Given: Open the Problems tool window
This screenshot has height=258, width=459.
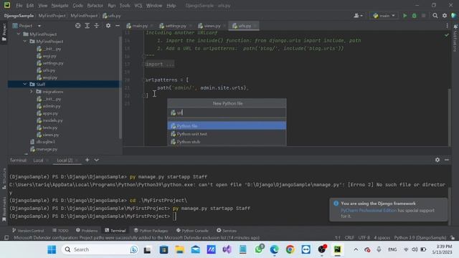Looking at the screenshot, I should [x=87, y=231].
